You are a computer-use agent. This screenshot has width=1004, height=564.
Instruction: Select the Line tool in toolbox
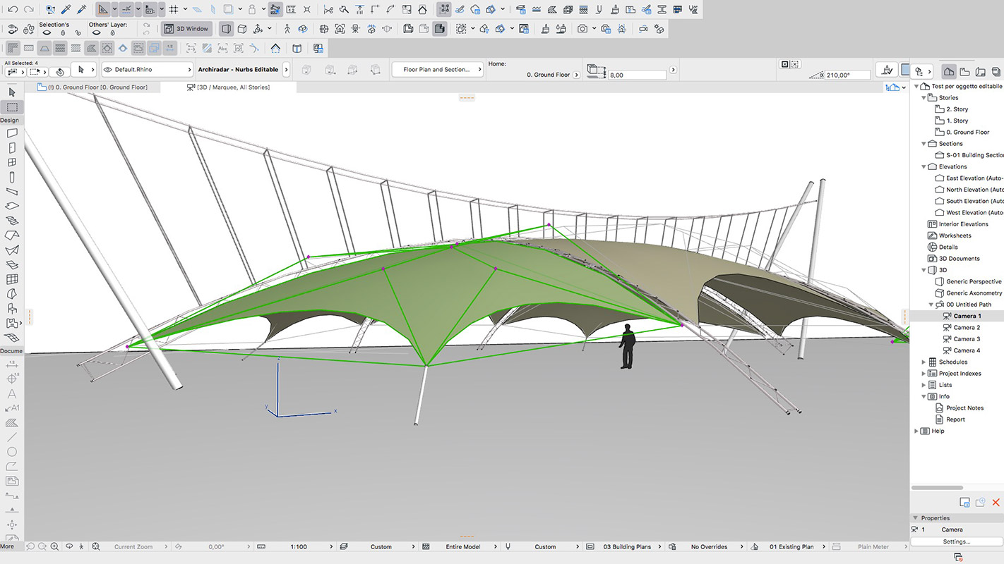point(12,437)
